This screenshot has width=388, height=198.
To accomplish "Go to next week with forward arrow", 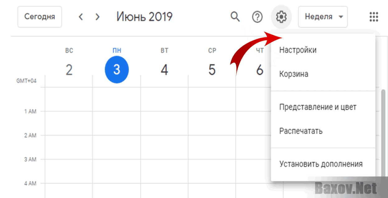I will (x=97, y=17).
